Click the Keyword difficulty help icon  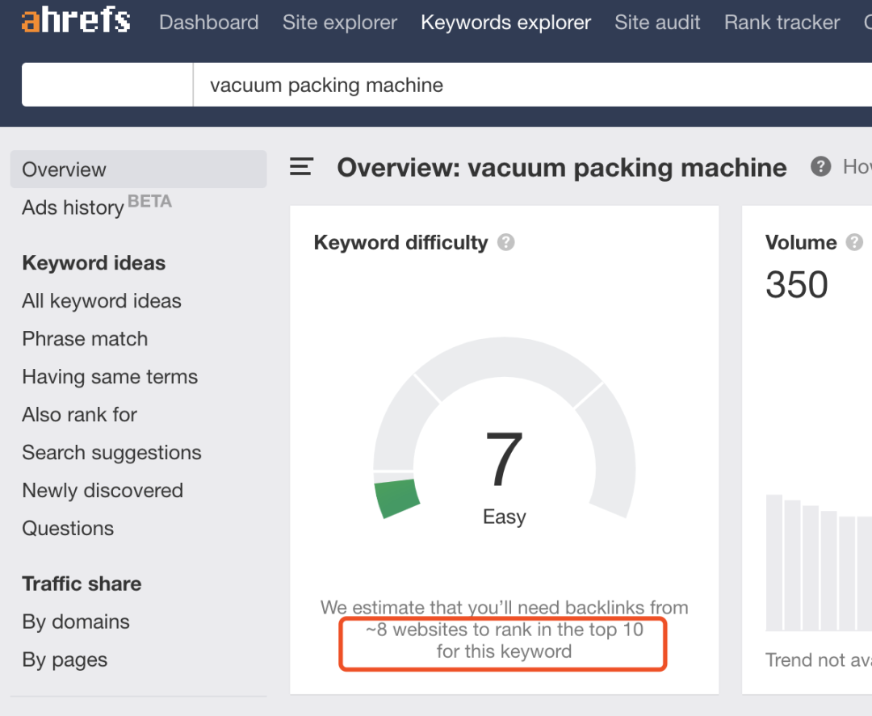pos(506,242)
